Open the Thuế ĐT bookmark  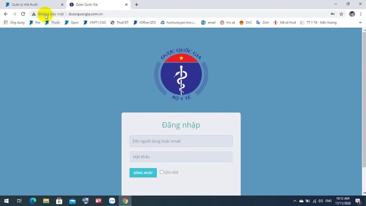point(119,22)
